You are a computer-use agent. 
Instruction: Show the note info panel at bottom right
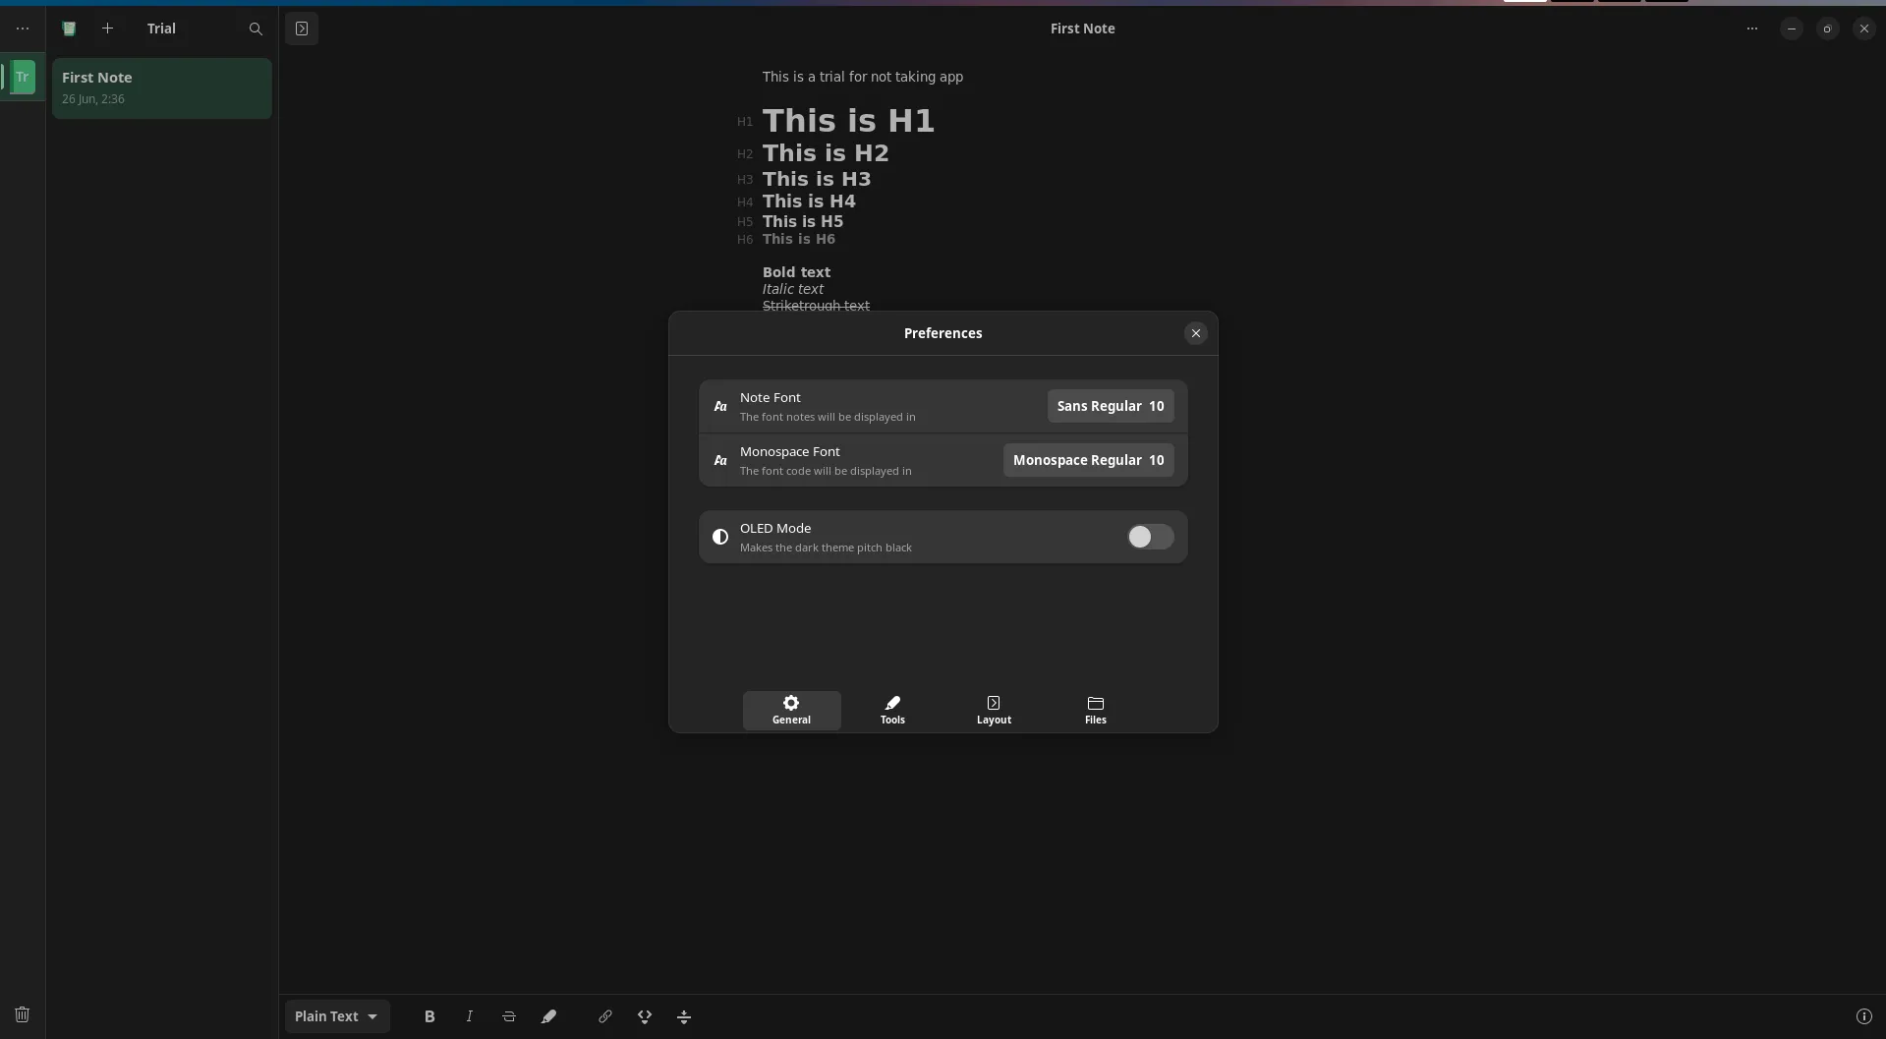tap(1863, 1016)
